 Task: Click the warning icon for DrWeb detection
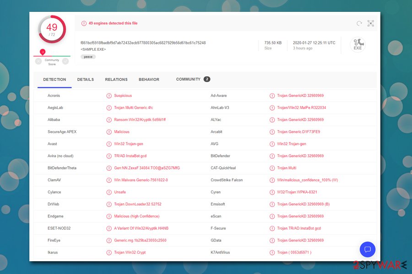tap(109, 204)
